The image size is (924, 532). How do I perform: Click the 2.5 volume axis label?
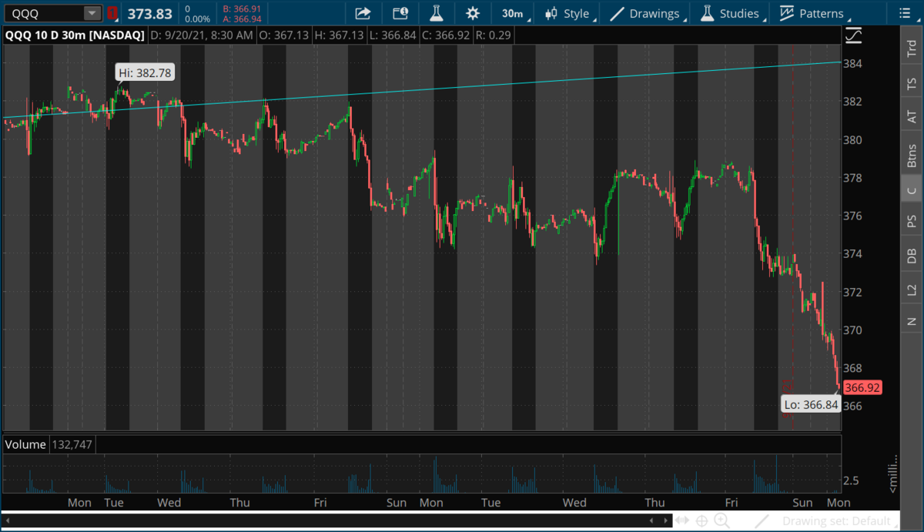point(852,481)
